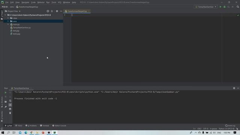Expand the .idea folder
The image size is (240, 135).
pyautogui.click(x=8, y=18)
